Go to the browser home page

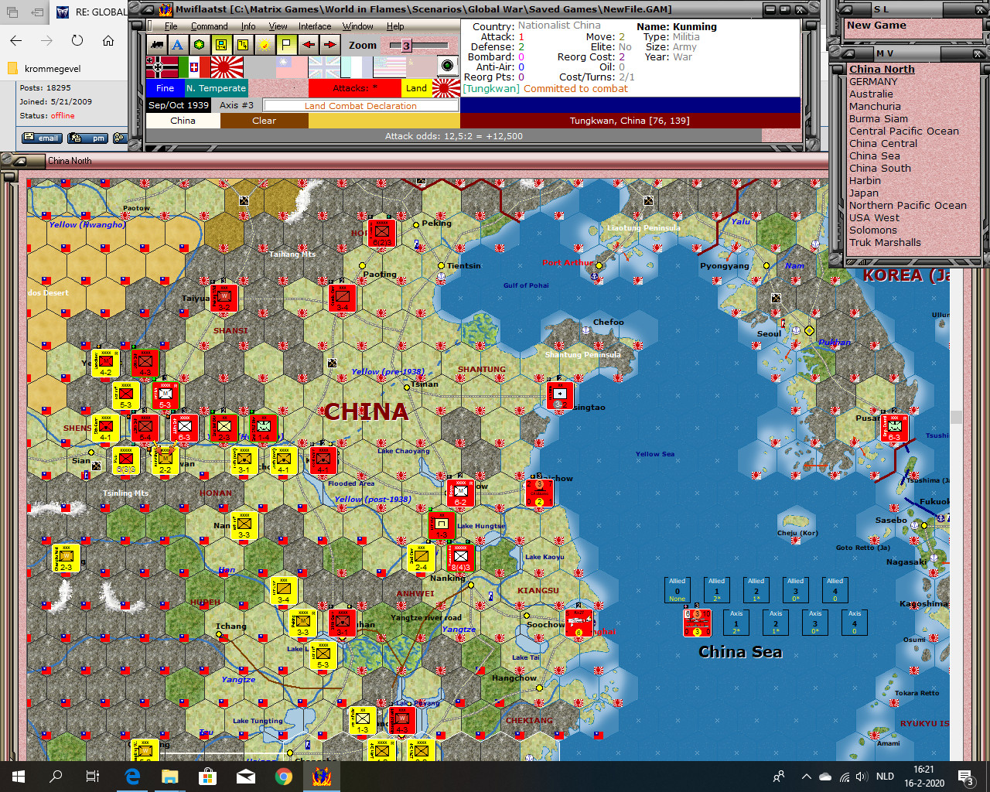point(108,40)
